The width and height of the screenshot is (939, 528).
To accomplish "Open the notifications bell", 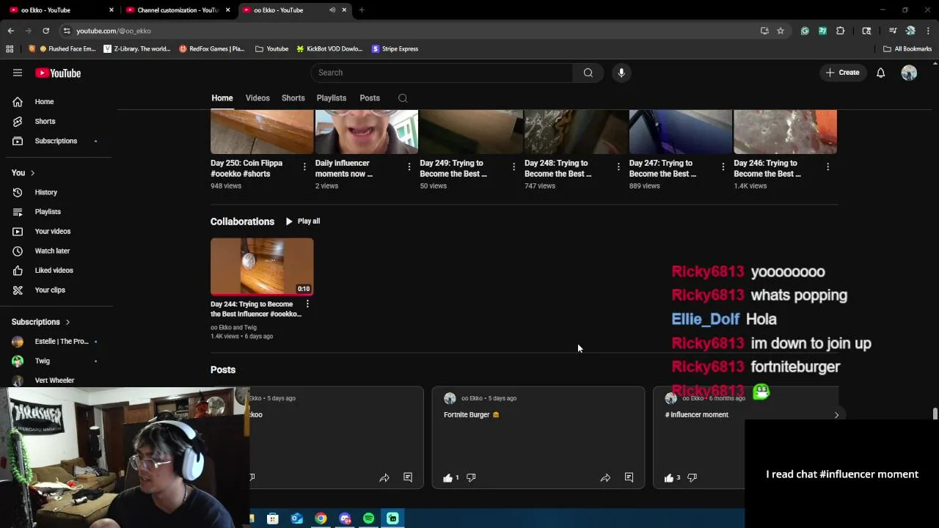I will [x=880, y=73].
